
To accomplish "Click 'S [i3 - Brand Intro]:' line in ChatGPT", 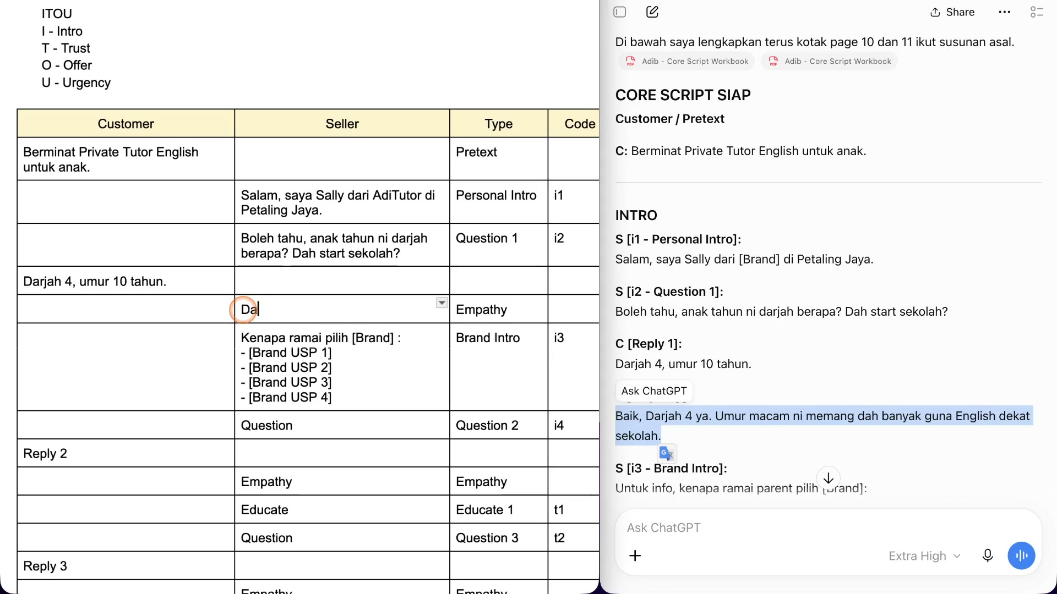I will click(x=671, y=469).
